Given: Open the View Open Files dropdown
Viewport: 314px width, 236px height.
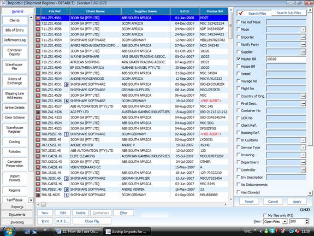Looking at the screenshot, I should coord(285,222).
